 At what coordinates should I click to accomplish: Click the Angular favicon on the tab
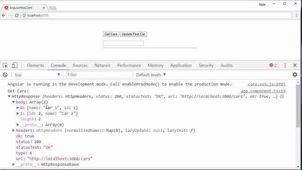pyautogui.click(x=6, y=8)
